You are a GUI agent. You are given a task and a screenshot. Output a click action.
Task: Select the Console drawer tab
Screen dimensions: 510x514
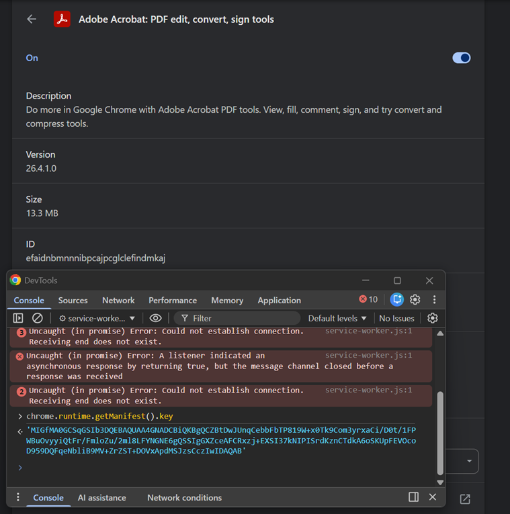click(48, 498)
